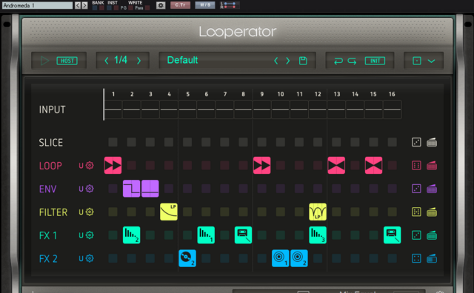Viewport: 474px width, 293px height.
Task: Clear the SLICE row with eraser icon
Action: point(432,142)
